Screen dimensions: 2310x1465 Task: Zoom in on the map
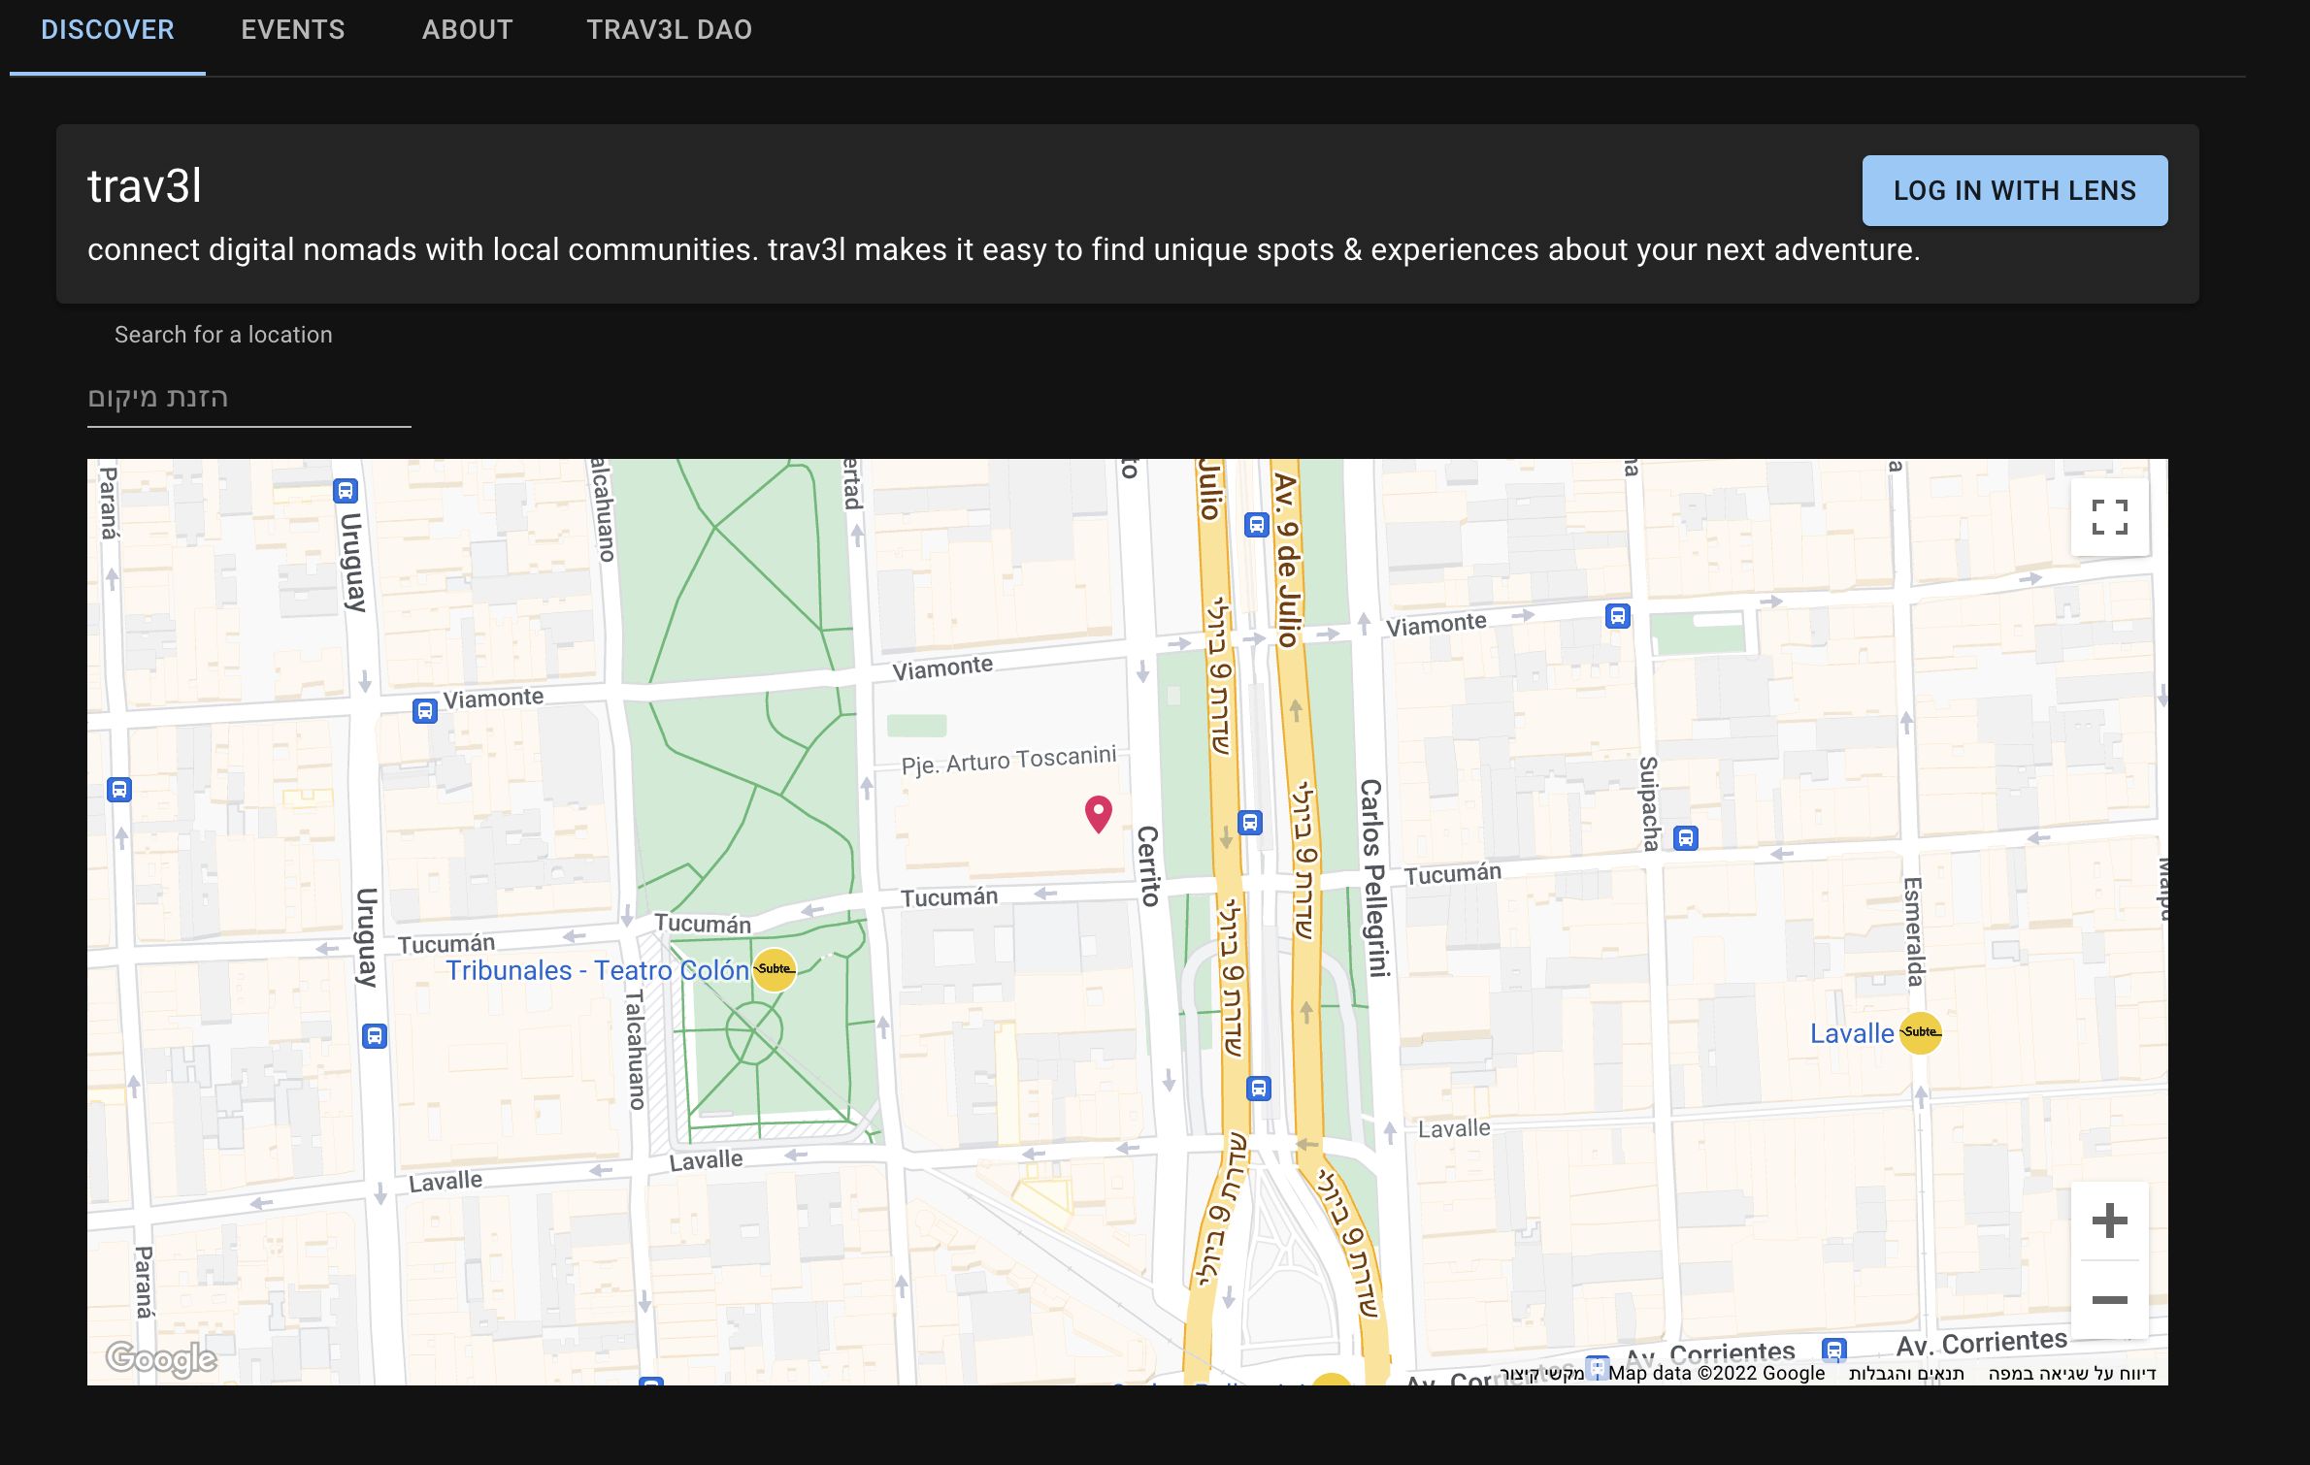(x=2109, y=1221)
